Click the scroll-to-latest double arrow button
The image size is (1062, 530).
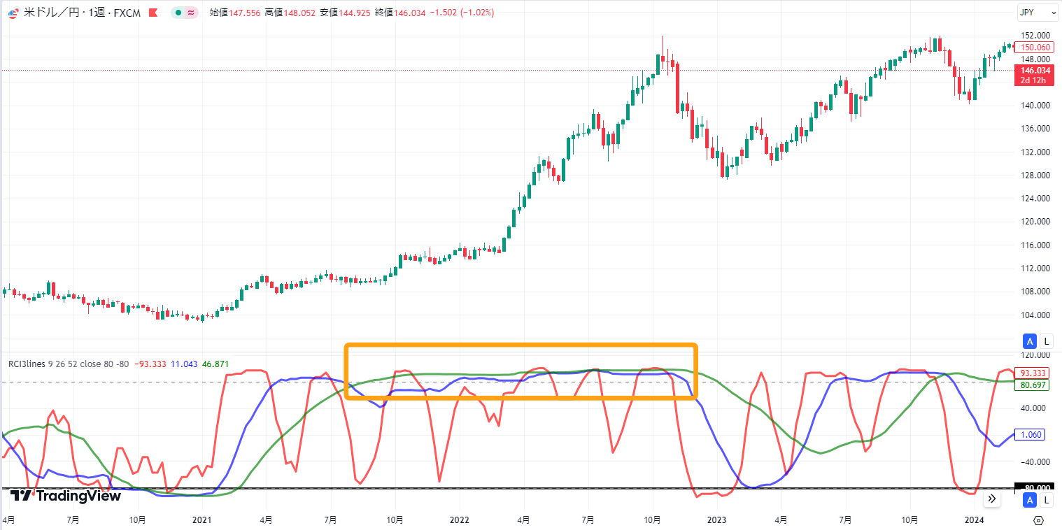[x=991, y=499]
